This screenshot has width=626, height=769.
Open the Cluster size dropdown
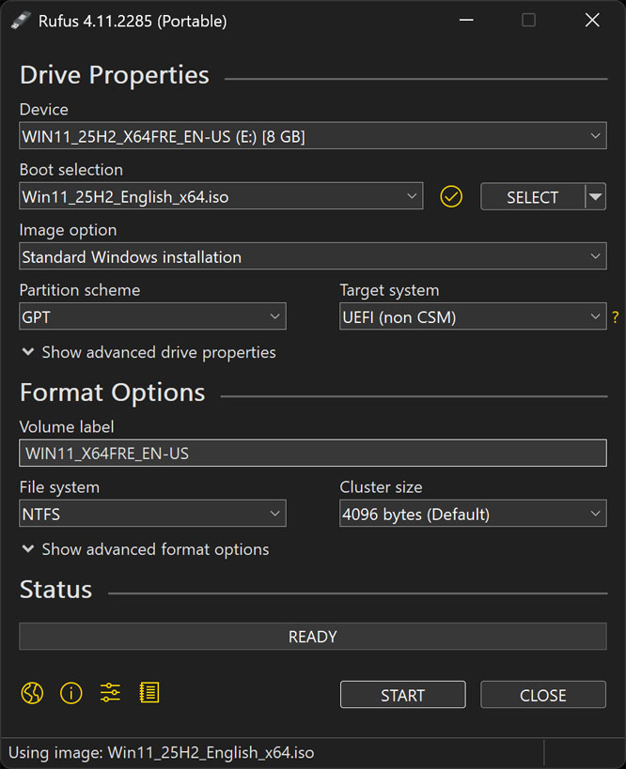pos(472,515)
